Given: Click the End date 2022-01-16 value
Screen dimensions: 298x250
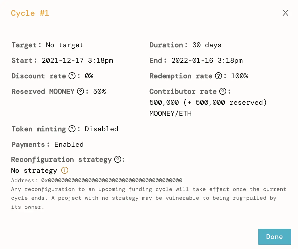Looking at the screenshot, I should click(207, 60).
